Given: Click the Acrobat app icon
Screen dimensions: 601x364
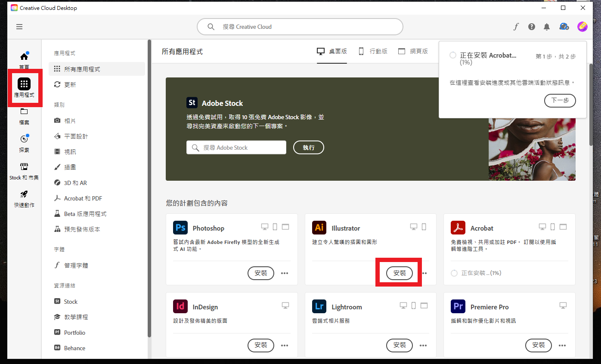Looking at the screenshot, I should point(458,228).
